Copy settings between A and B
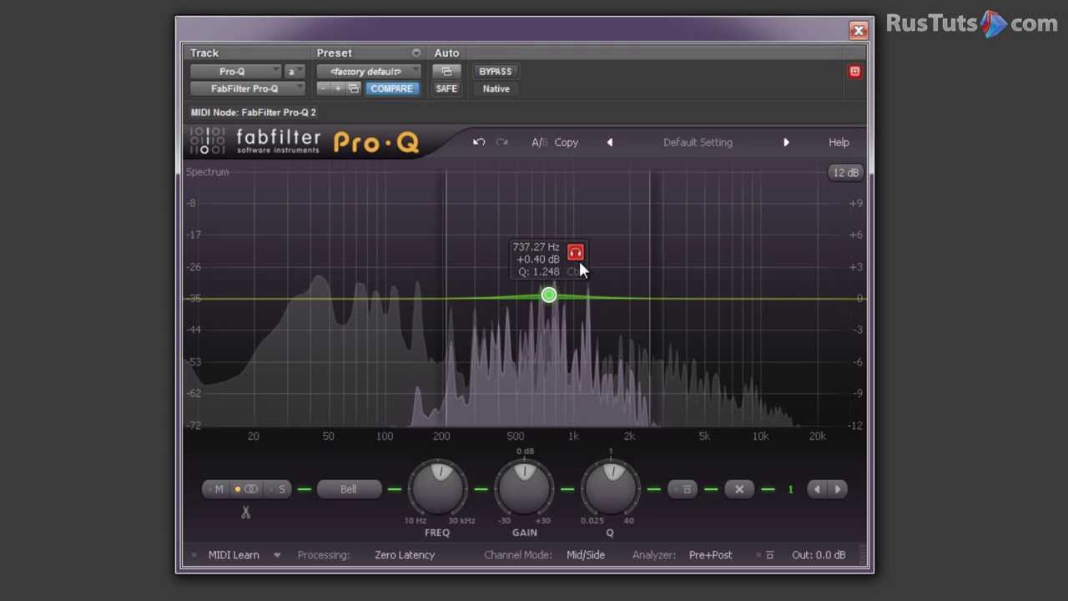 (566, 143)
